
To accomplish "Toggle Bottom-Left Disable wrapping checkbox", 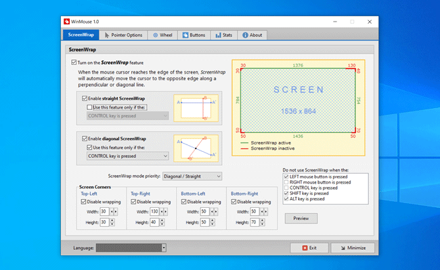I will click(x=183, y=201).
